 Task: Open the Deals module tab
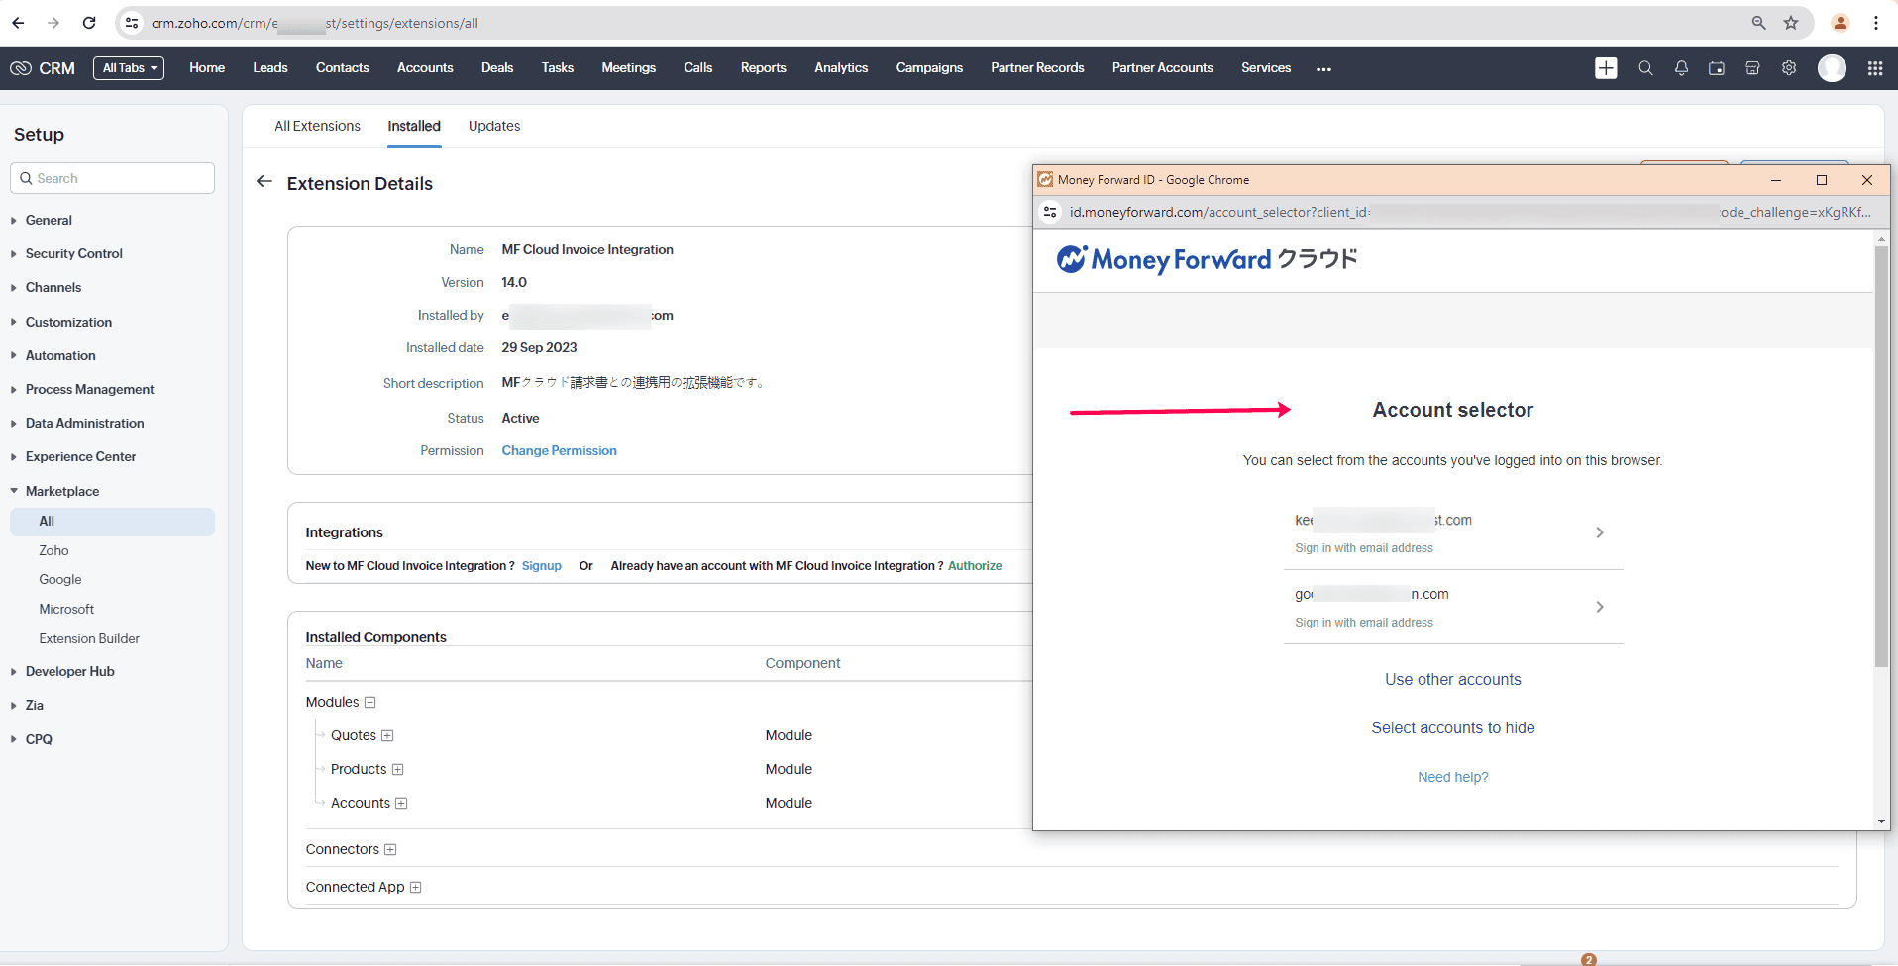[496, 68]
